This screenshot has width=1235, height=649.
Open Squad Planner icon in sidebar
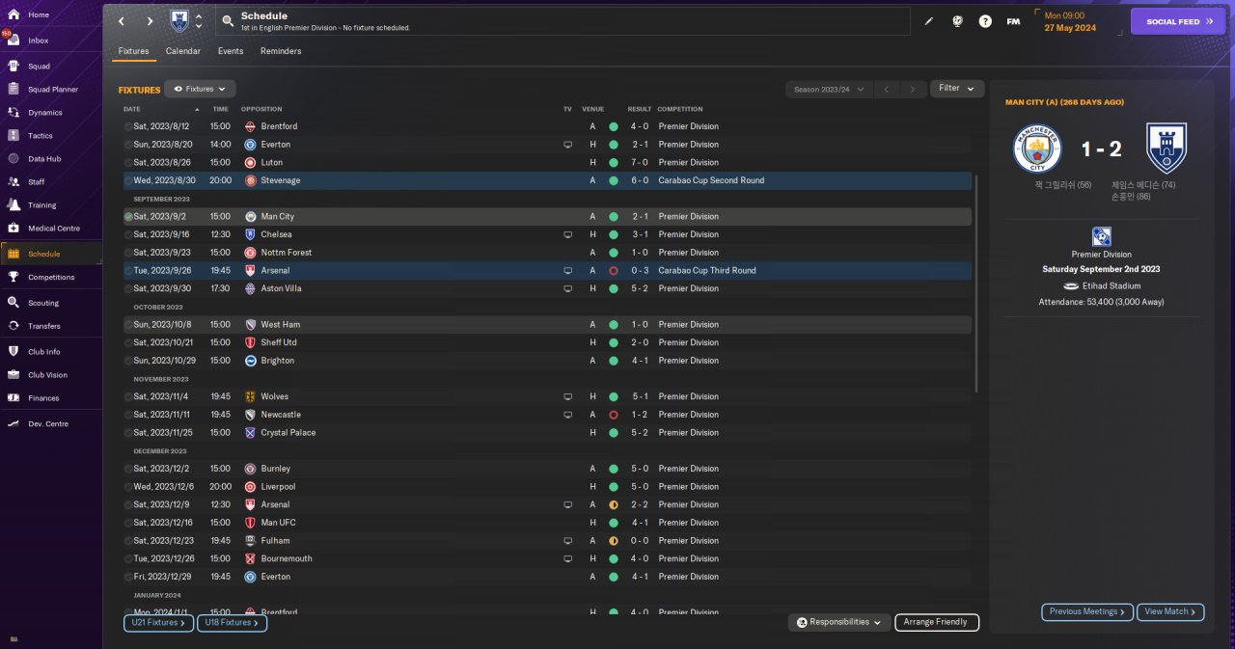tap(14, 90)
